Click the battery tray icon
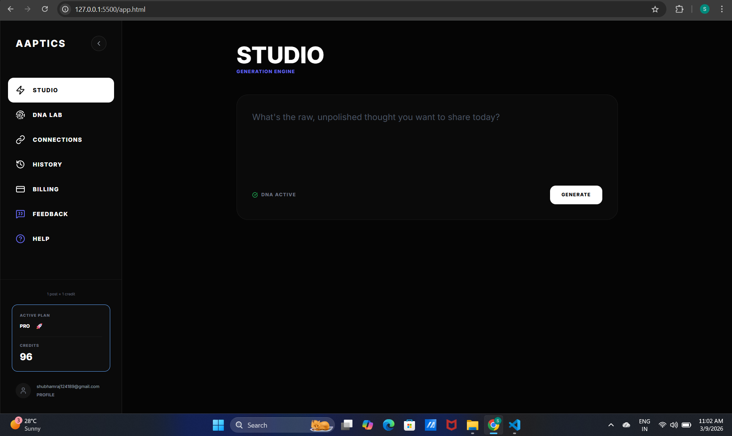Image resolution: width=732 pixels, height=436 pixels. pyautogui.click(x=686, y=425)
